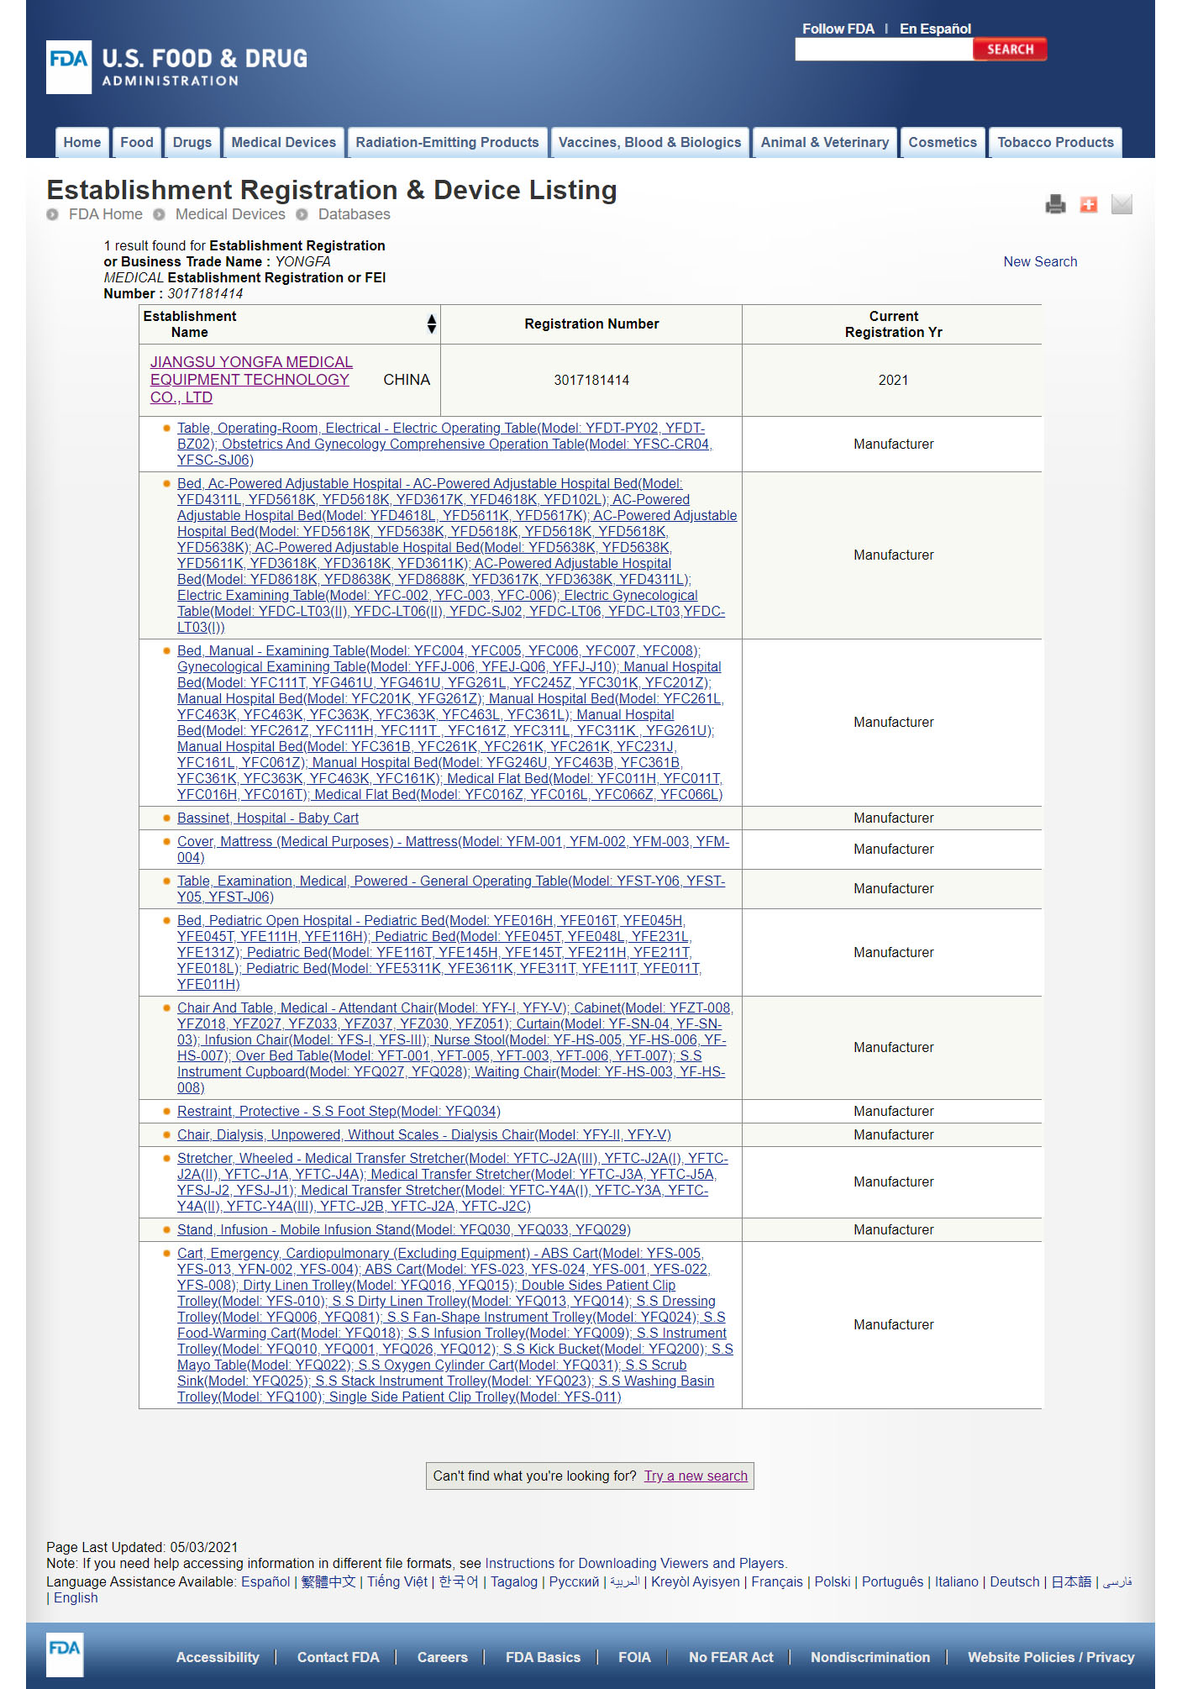Open Stand, Infusion listing link

pyautogui.click(x=404, y=1229)
